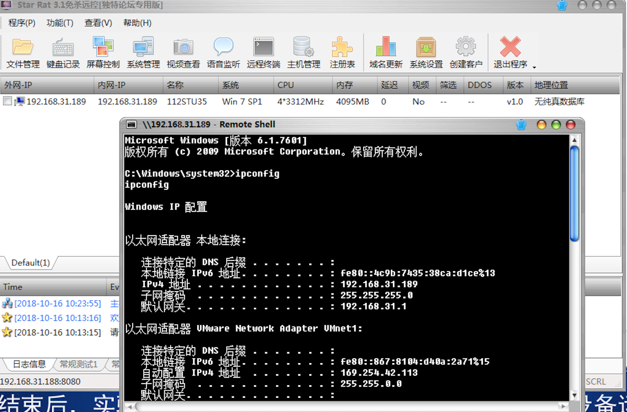Viewport: 627px width, 412px height.
Task: Sort hosts by the 内存 column header
Action: point(355,85)
